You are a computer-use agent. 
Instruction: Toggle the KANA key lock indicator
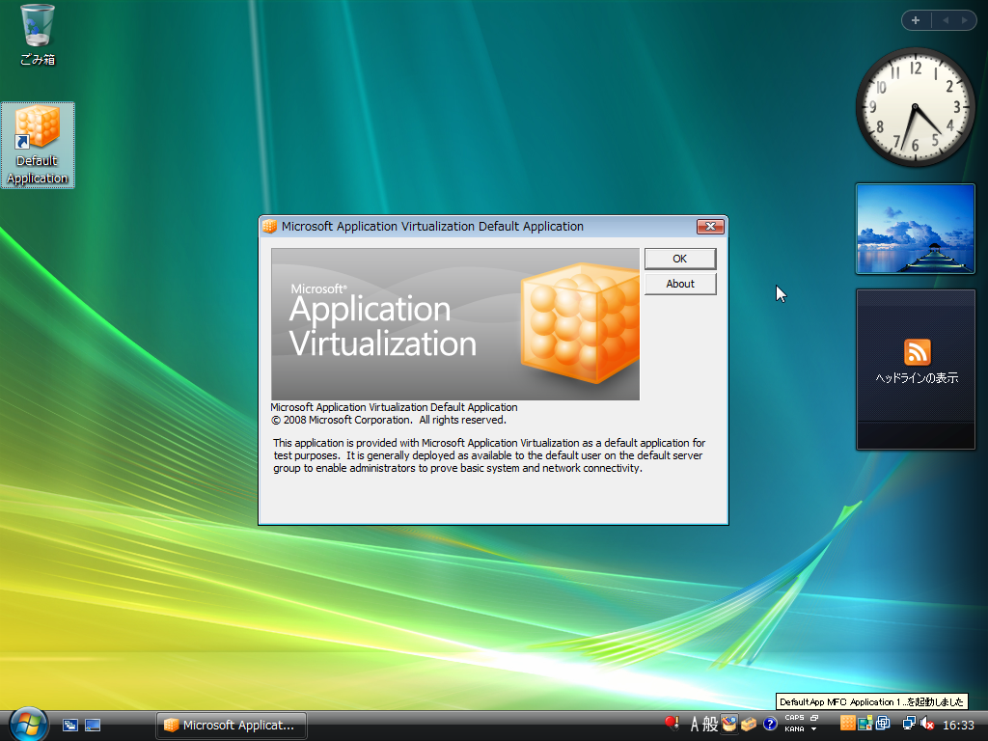tap(794, 729)
